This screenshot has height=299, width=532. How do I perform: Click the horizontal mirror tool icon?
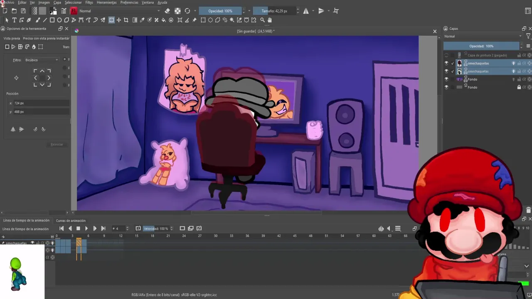point(306,11)
